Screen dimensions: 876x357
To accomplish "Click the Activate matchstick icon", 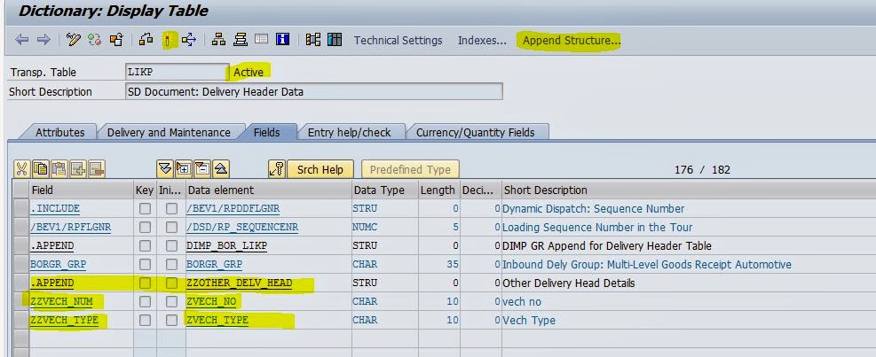I will click(166, 40).
